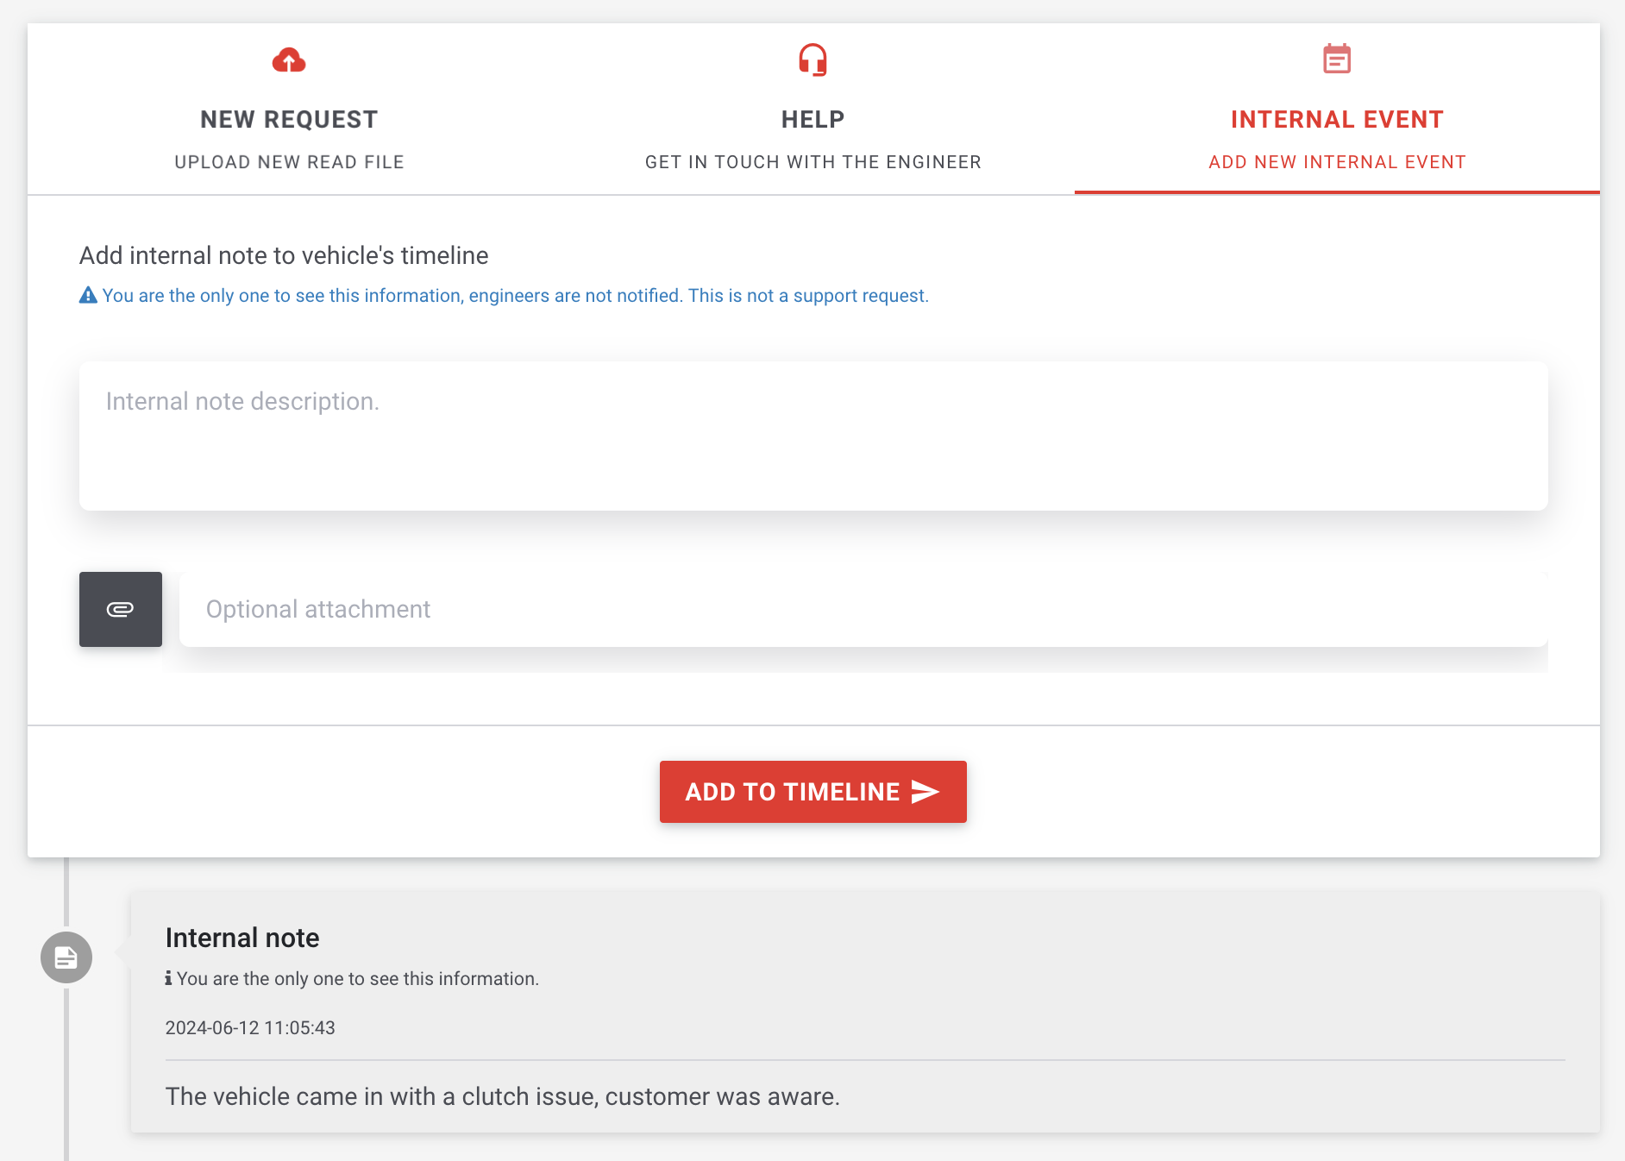Click the blue warning triangle icon
Image resolution: width=1625 pixels, height=1161 pixels.
click(x=88, y=295)
